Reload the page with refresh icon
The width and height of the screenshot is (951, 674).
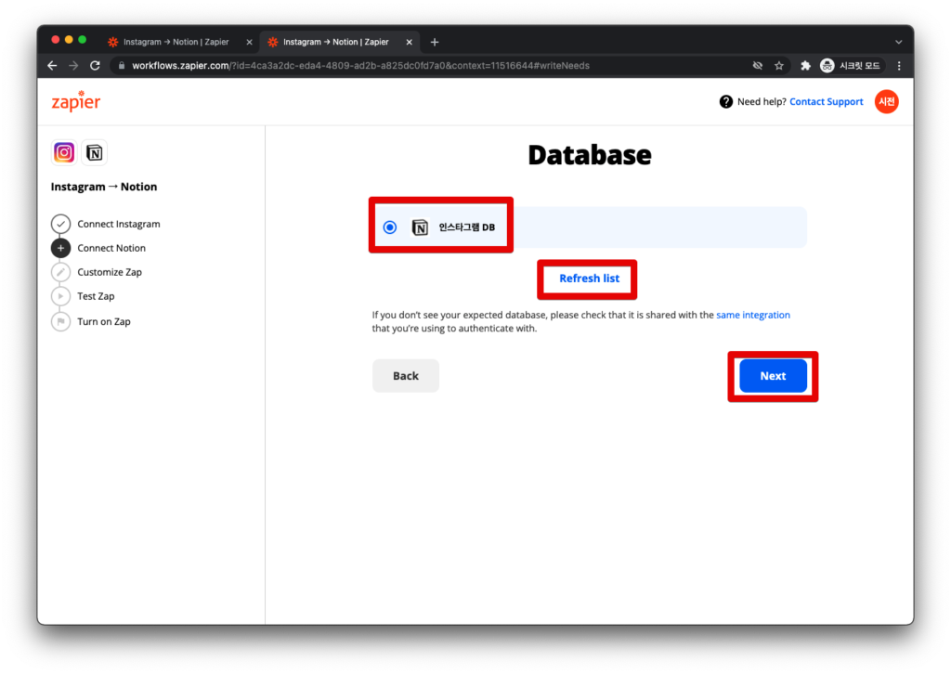click(x=96, y=66)
